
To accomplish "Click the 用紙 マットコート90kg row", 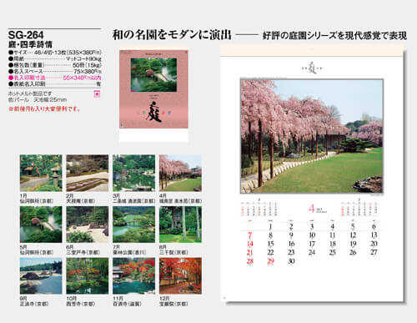I will (x=55, y=58).
